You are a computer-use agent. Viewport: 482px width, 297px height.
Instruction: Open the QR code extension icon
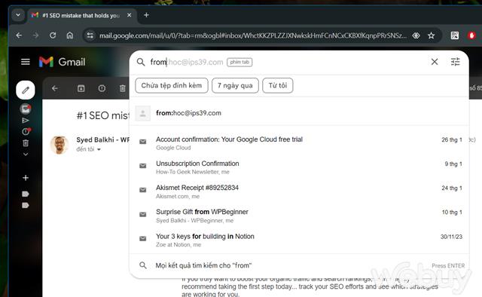[455, 35]
